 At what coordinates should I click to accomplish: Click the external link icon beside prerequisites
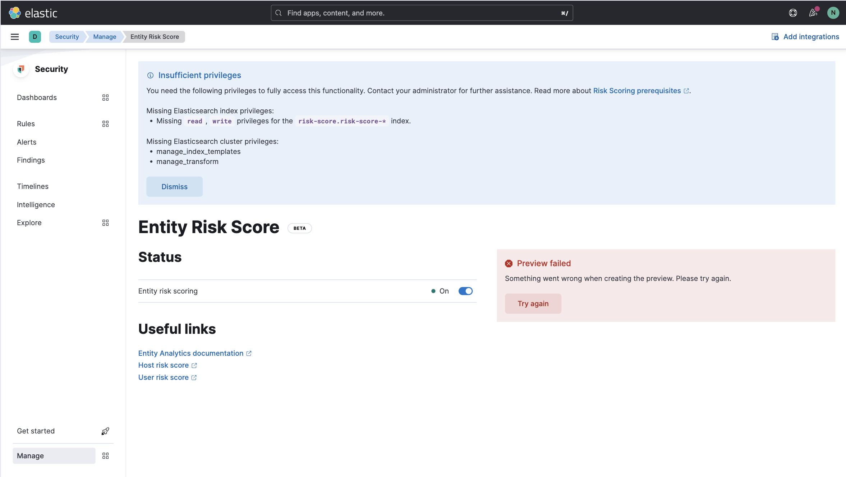tap(686, 91)
